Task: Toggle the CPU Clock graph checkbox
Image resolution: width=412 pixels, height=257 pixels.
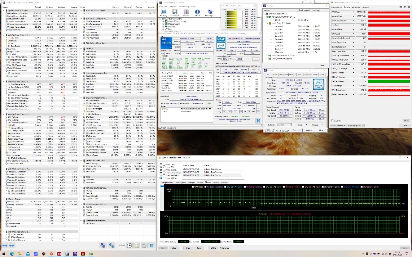Action: (x=193, y=187)
